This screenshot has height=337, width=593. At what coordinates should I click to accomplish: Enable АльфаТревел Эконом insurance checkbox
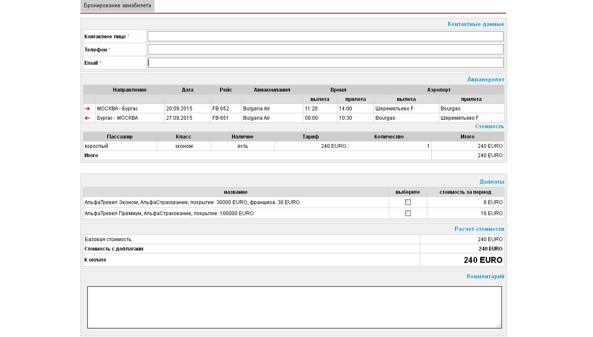pyautogui.click(x=408, y=202)
